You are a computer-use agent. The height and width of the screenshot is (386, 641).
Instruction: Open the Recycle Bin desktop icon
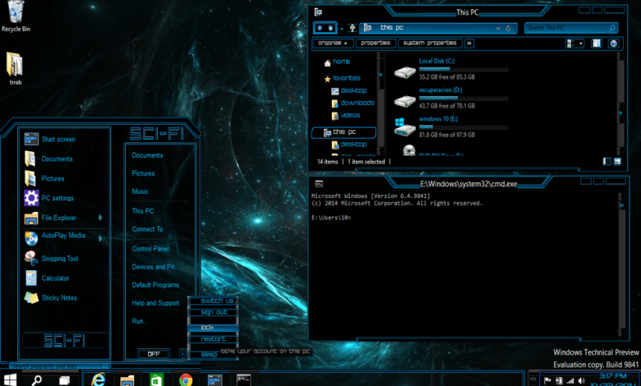[16, 16]
